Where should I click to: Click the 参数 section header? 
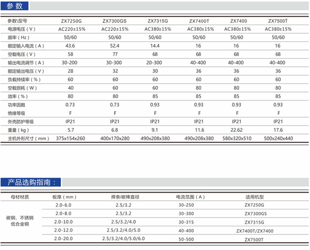(x=15, y=6)
